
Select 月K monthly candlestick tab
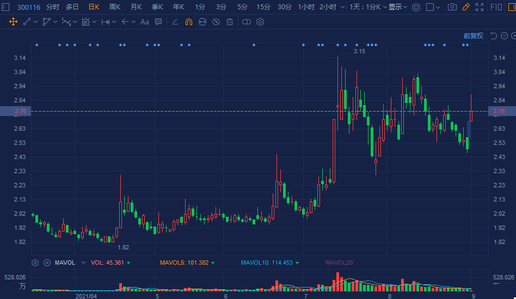[136, 7]
